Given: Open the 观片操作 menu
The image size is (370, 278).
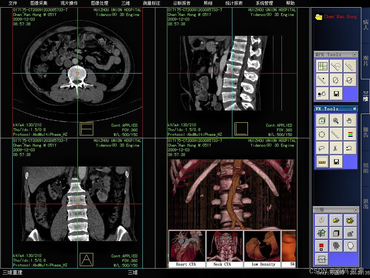Looking at the screenshot, I should 69,3.
